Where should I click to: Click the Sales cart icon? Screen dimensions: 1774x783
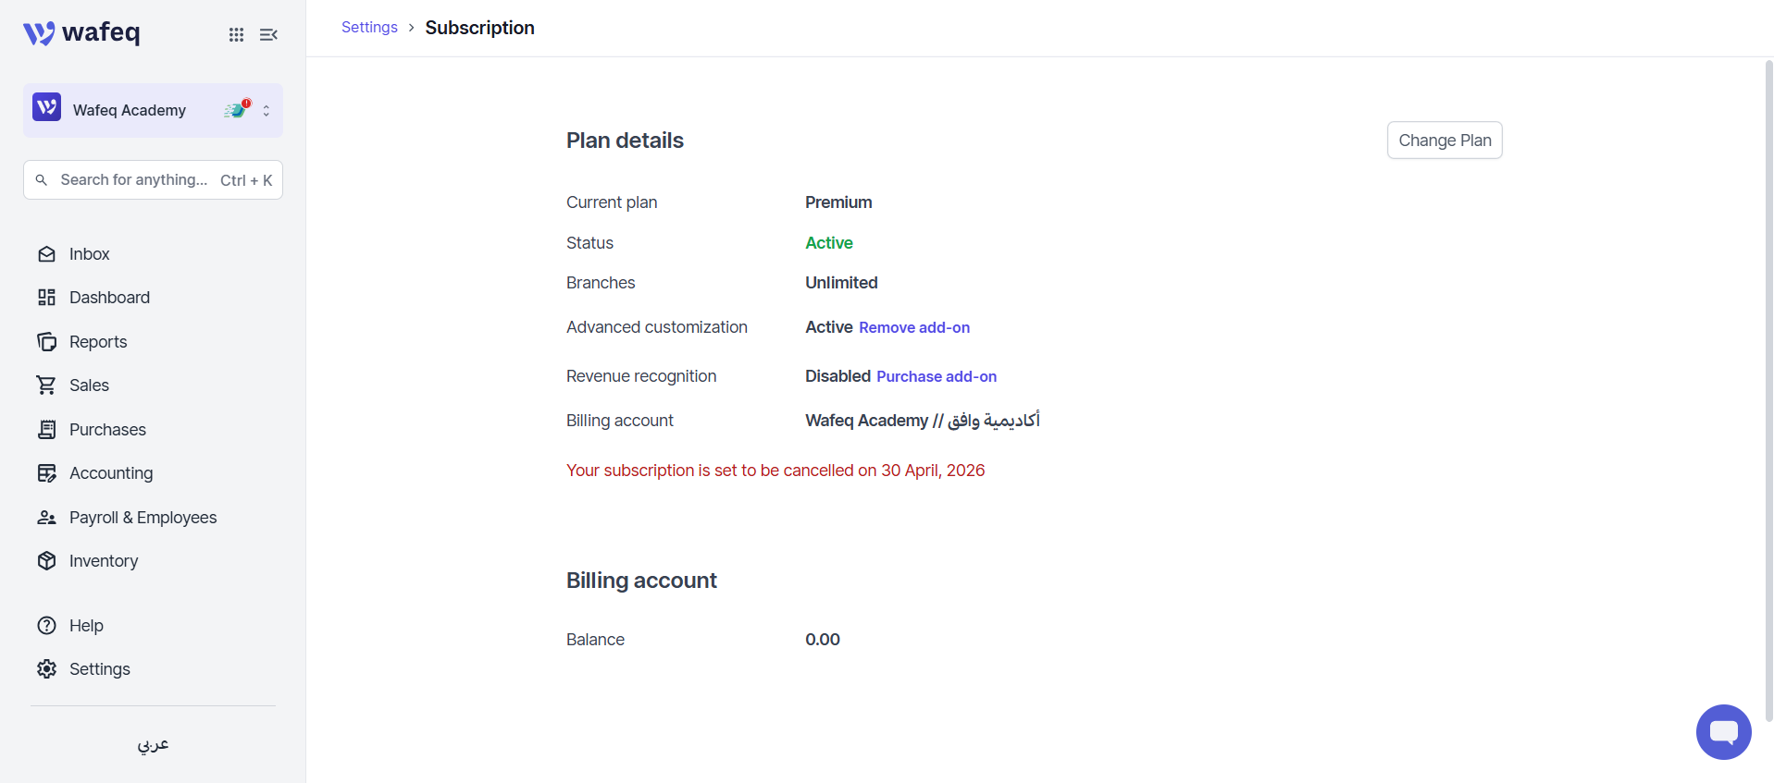46,385
